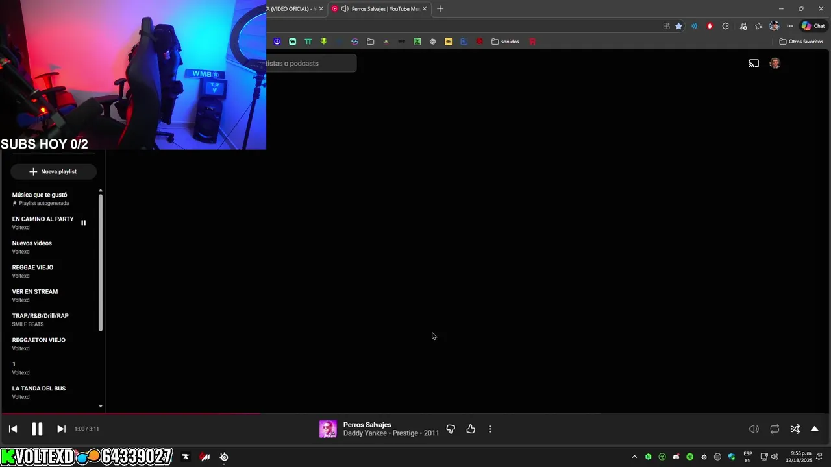
Task: Skip to the next track
Action: pos(61,429)
